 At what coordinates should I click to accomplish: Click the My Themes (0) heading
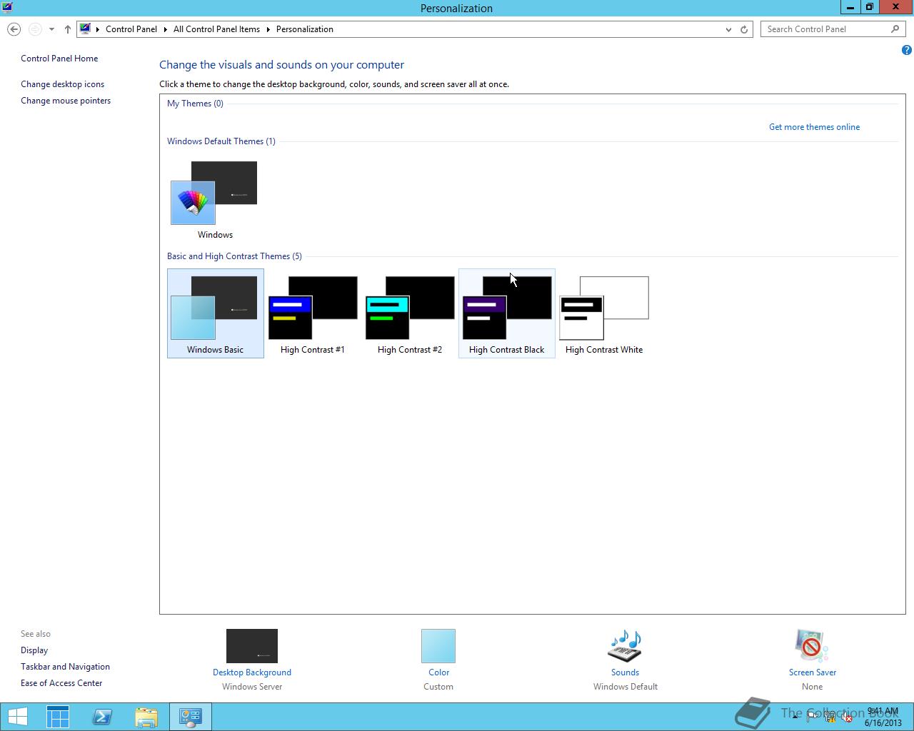pyautogui.click(x=195, y=104)
